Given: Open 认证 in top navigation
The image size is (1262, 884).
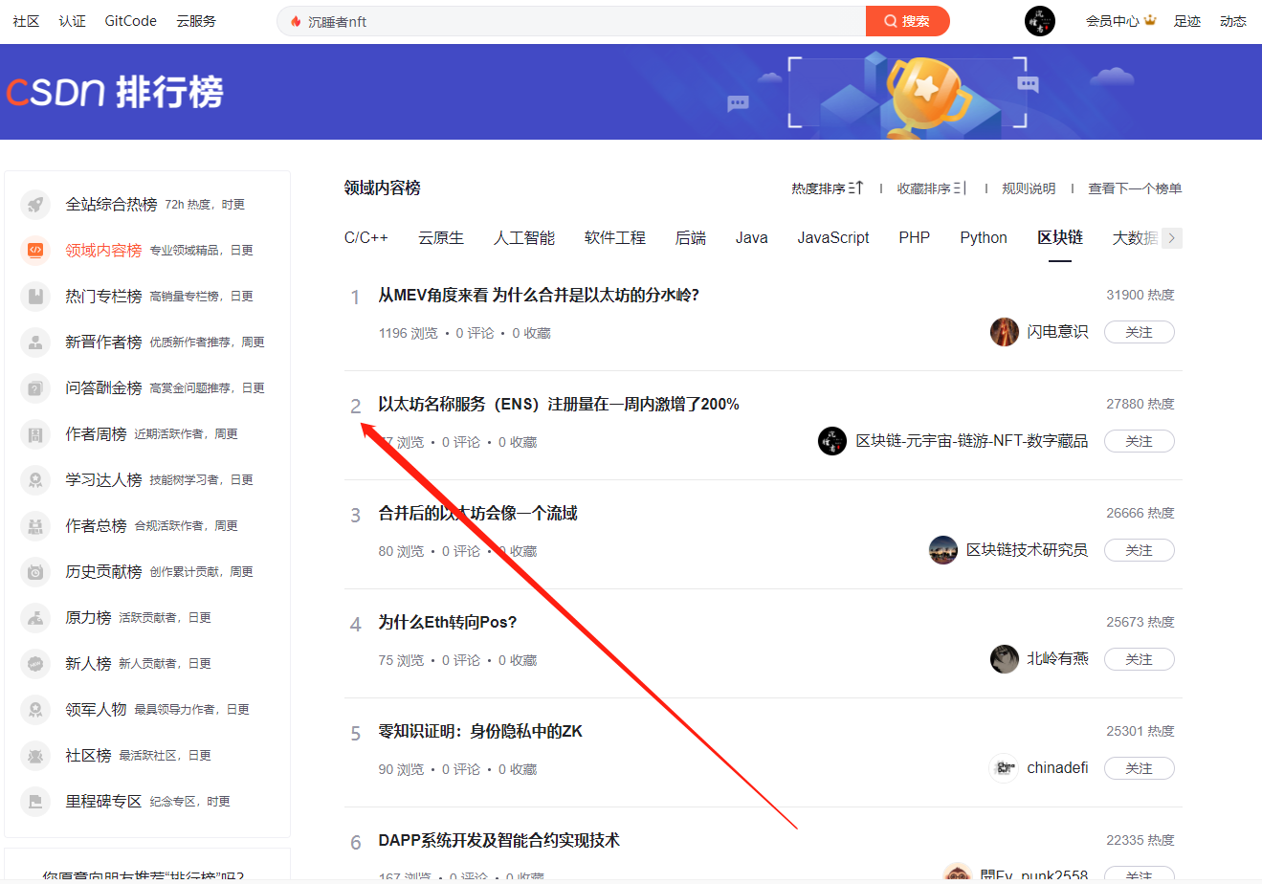Looking at the screenshot, I should (x=72, y=21).
